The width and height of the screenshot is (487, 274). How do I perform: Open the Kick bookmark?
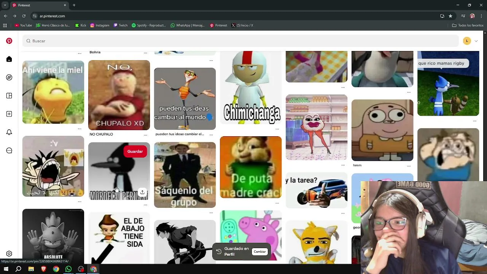pyautogui.click(x=81, y=25)
